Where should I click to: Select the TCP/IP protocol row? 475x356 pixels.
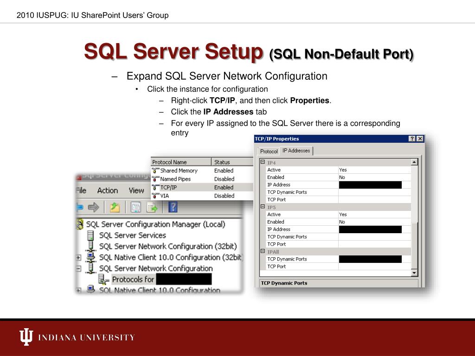click(202, 187)
